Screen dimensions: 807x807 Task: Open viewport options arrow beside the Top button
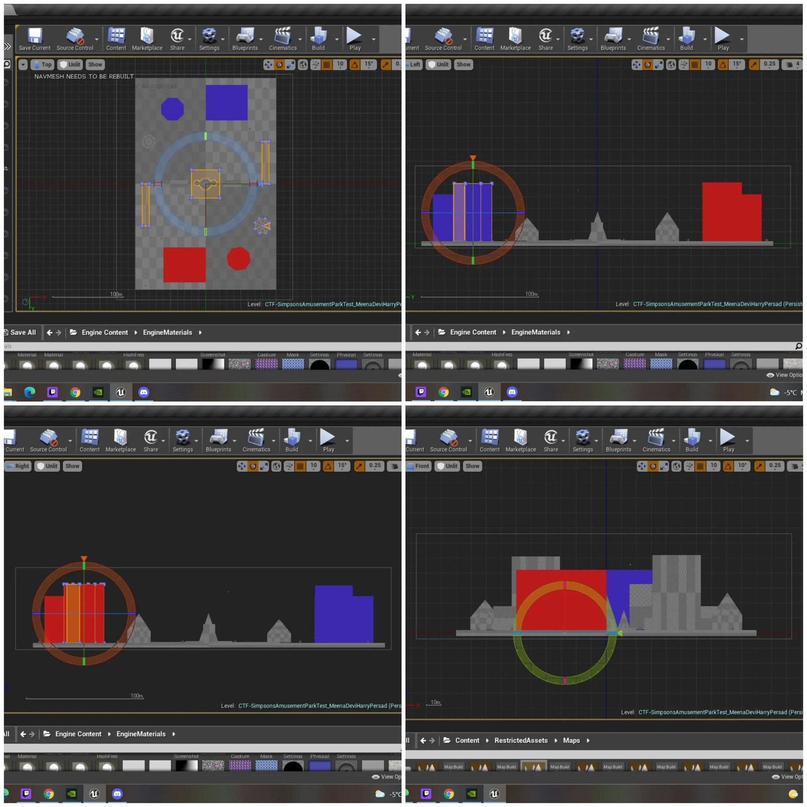coord(23,64)
